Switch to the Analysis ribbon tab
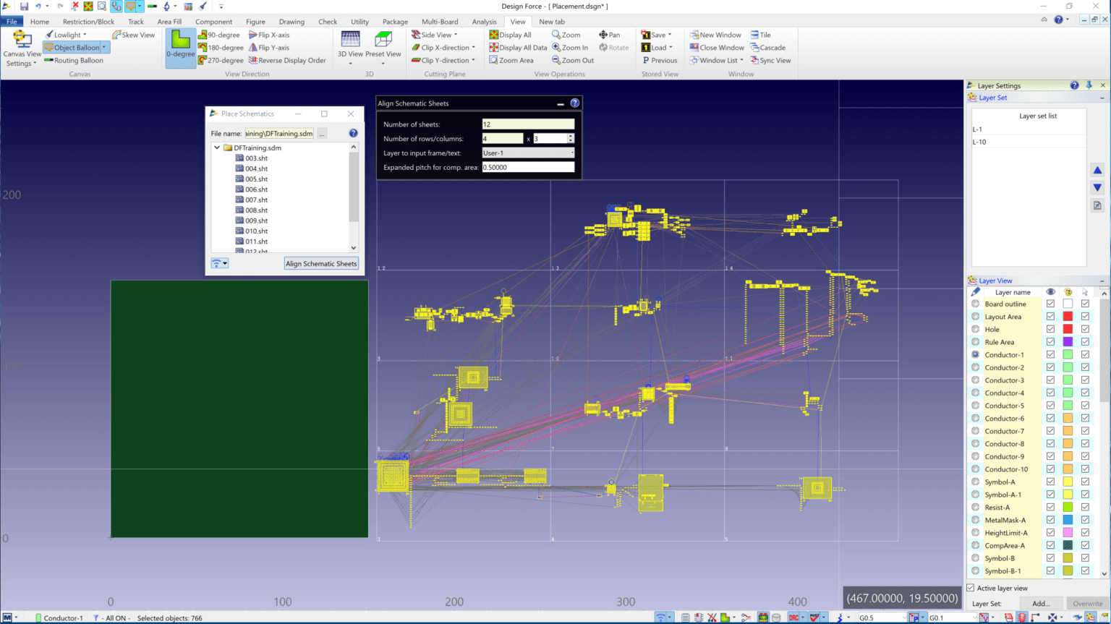The width and height of the screenshot is (1111, 624). [x=484, y=21]
